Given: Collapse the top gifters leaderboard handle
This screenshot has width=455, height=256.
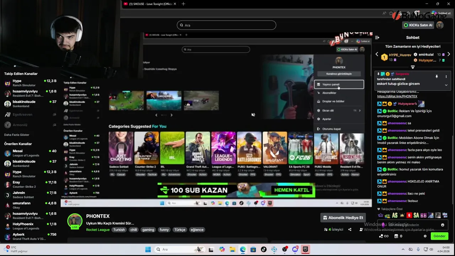Looking at the screenshot, I should [x=413, y=67].
